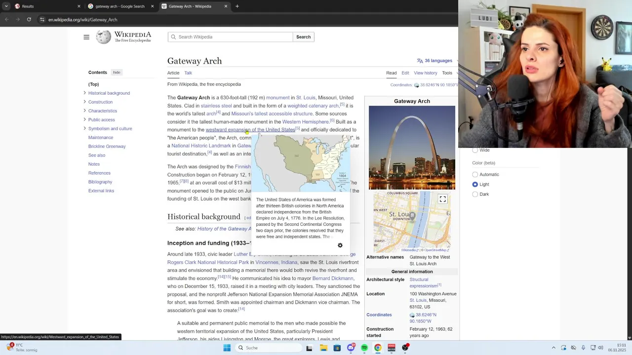Click the volume speaker tray icon

point(600,348)
